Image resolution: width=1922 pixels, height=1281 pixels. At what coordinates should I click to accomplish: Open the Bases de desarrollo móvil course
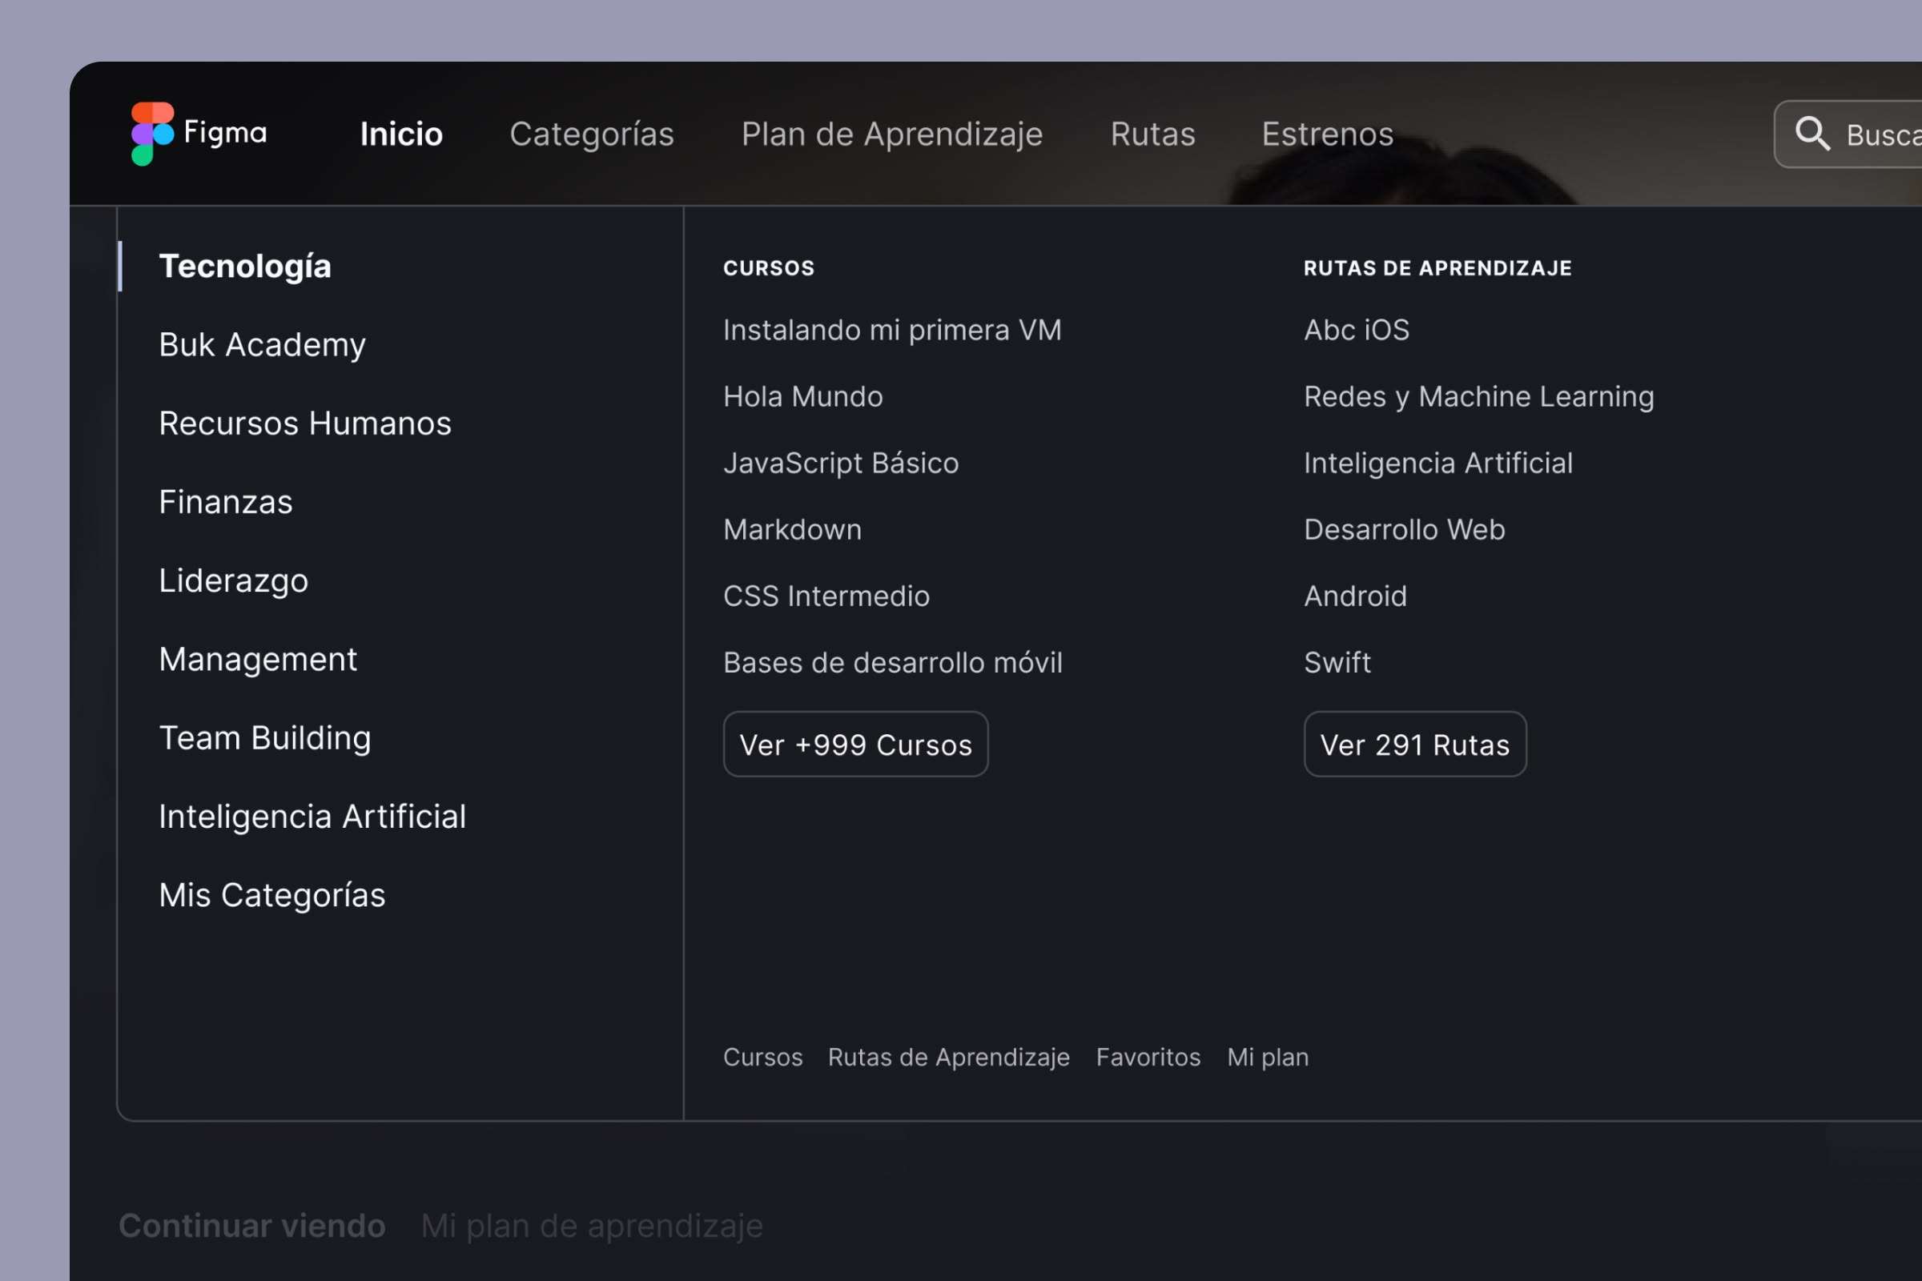coord(891,663)
